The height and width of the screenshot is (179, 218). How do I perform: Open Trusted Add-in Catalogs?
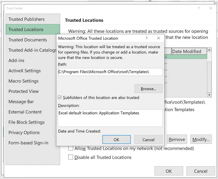pyautogui.click(x=31, y=50)
